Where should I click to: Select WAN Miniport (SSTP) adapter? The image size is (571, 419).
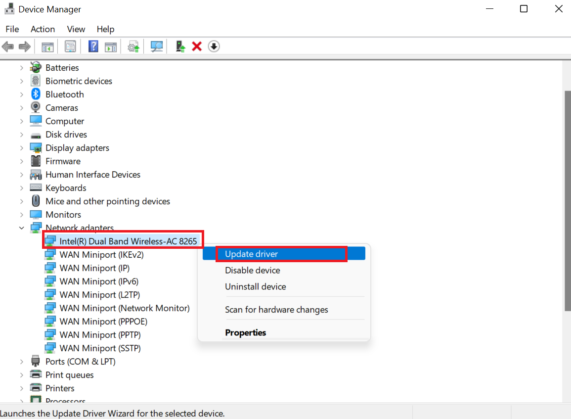100,348
